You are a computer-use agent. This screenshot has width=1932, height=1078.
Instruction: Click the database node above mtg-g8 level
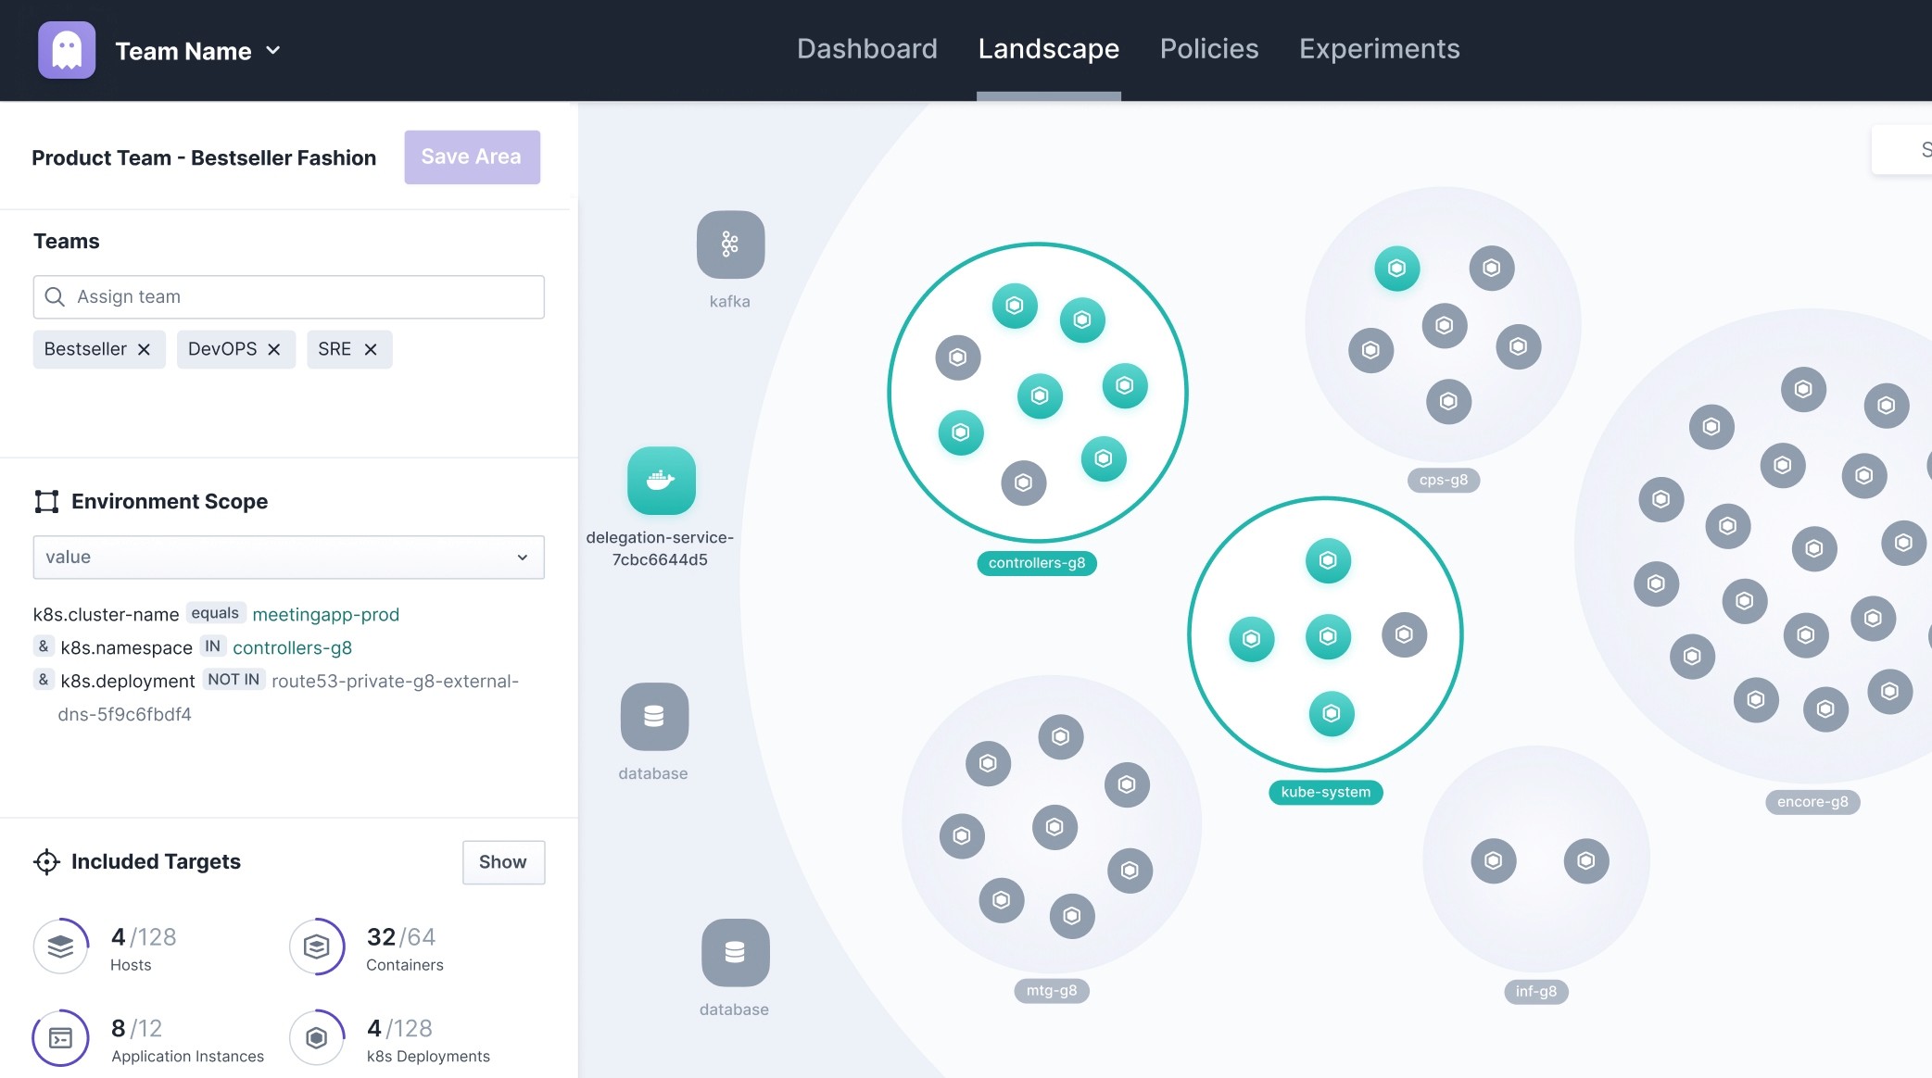654,717
